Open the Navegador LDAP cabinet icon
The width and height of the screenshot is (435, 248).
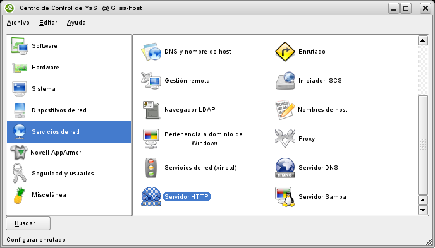[151, 110]
